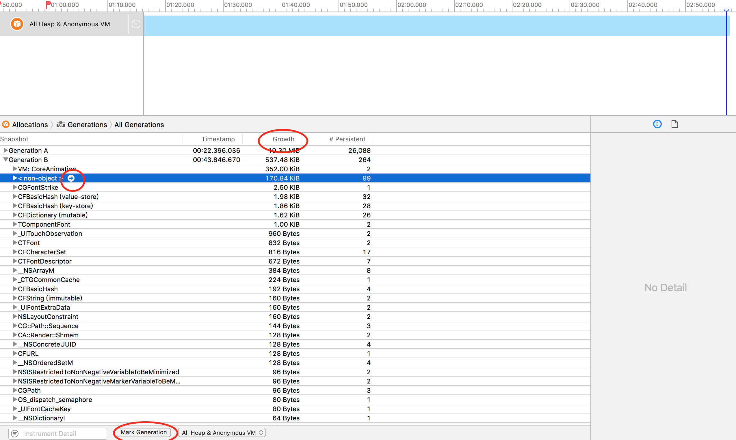The width and height of the screenshot is (736, 440).
Task: Click the filter icon in Instrument Detail field
Action: pos(15,433)
